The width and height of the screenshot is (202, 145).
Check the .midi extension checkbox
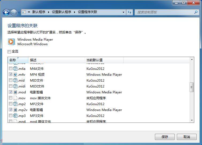(x=10, y=86)
